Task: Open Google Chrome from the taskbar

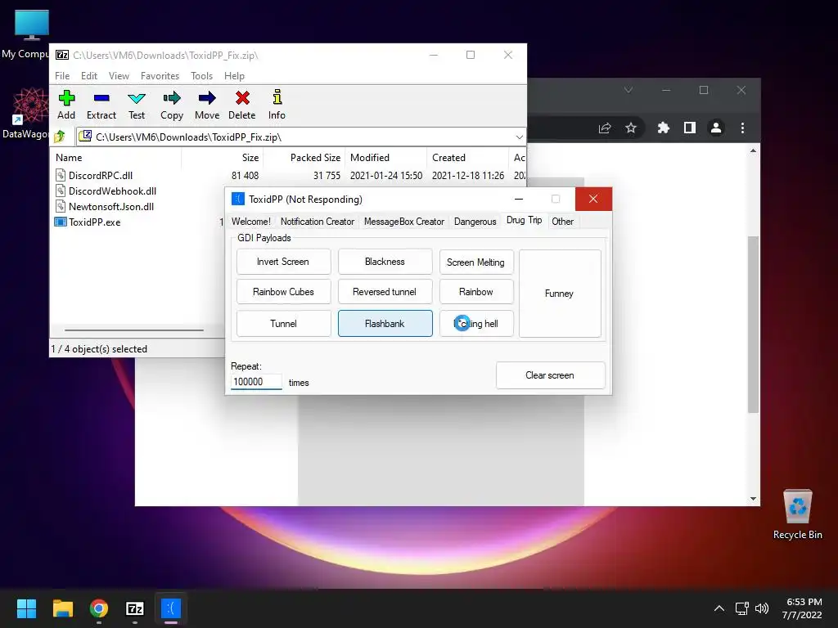Action: (99, 608)
